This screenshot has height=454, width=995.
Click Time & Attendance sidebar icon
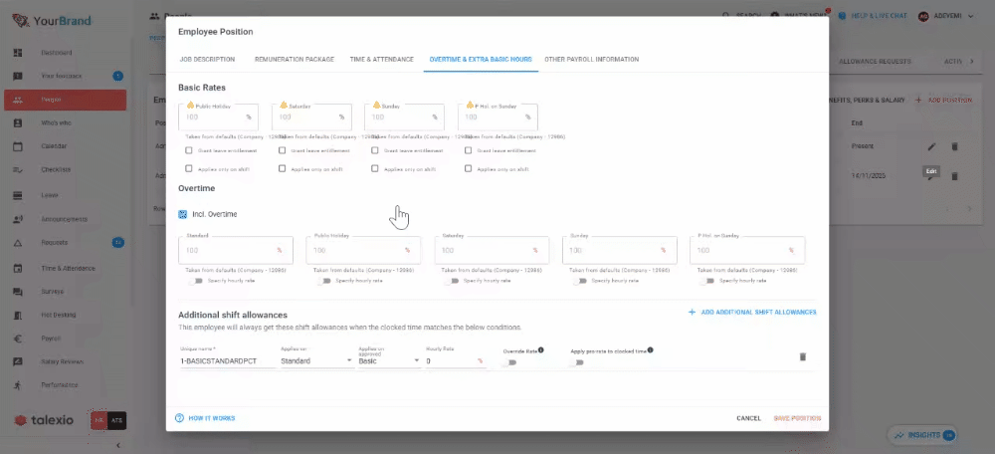pos(18,268)
